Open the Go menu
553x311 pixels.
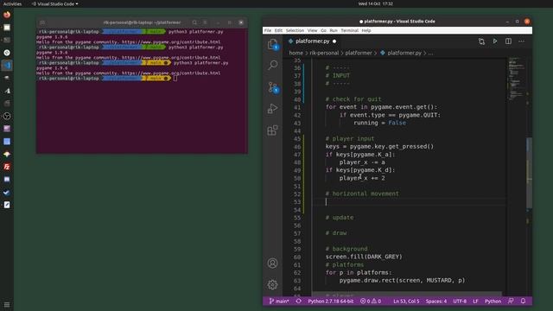pyautogui.click(x=323, y=31)
